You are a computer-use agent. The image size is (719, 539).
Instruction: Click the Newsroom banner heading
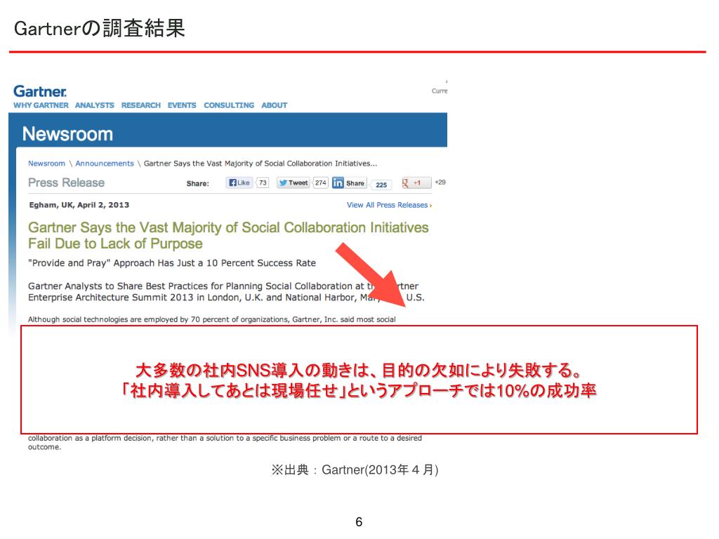pos(67,134)
